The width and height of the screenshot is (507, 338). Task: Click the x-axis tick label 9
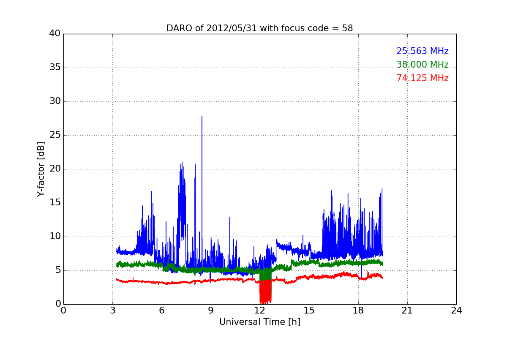210,311
